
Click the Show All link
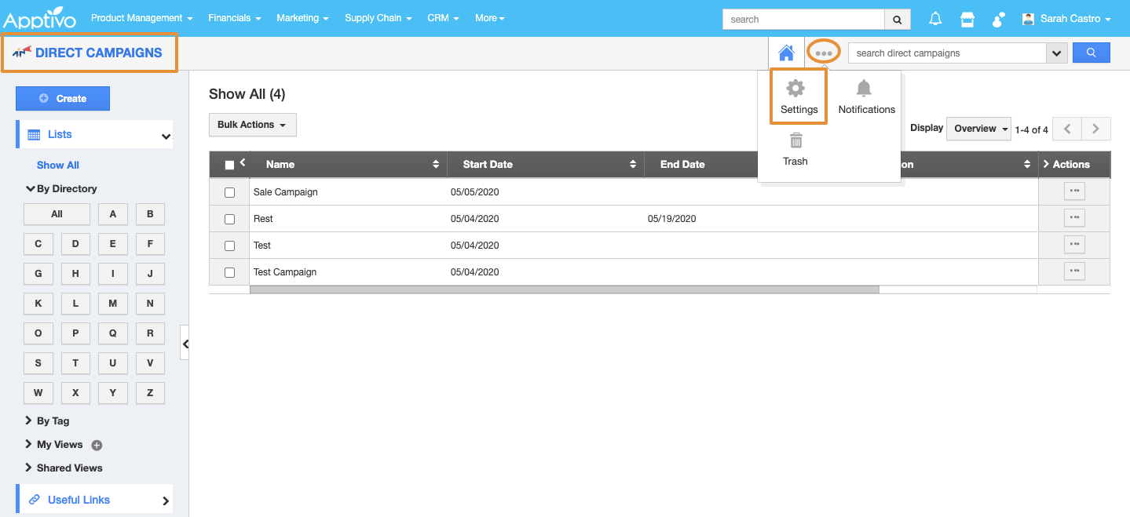58,166
